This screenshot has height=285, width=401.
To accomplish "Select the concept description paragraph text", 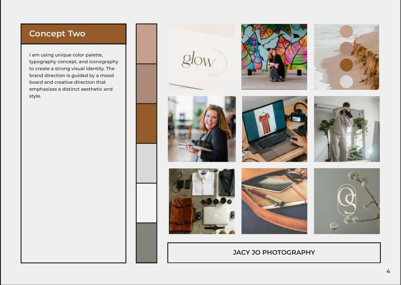I will tap(74, 75).
